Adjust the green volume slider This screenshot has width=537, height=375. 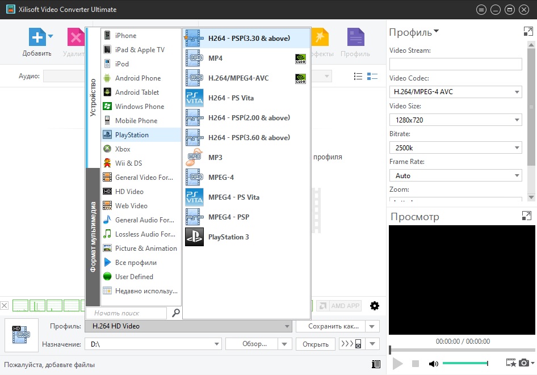[x=465, y=363]
